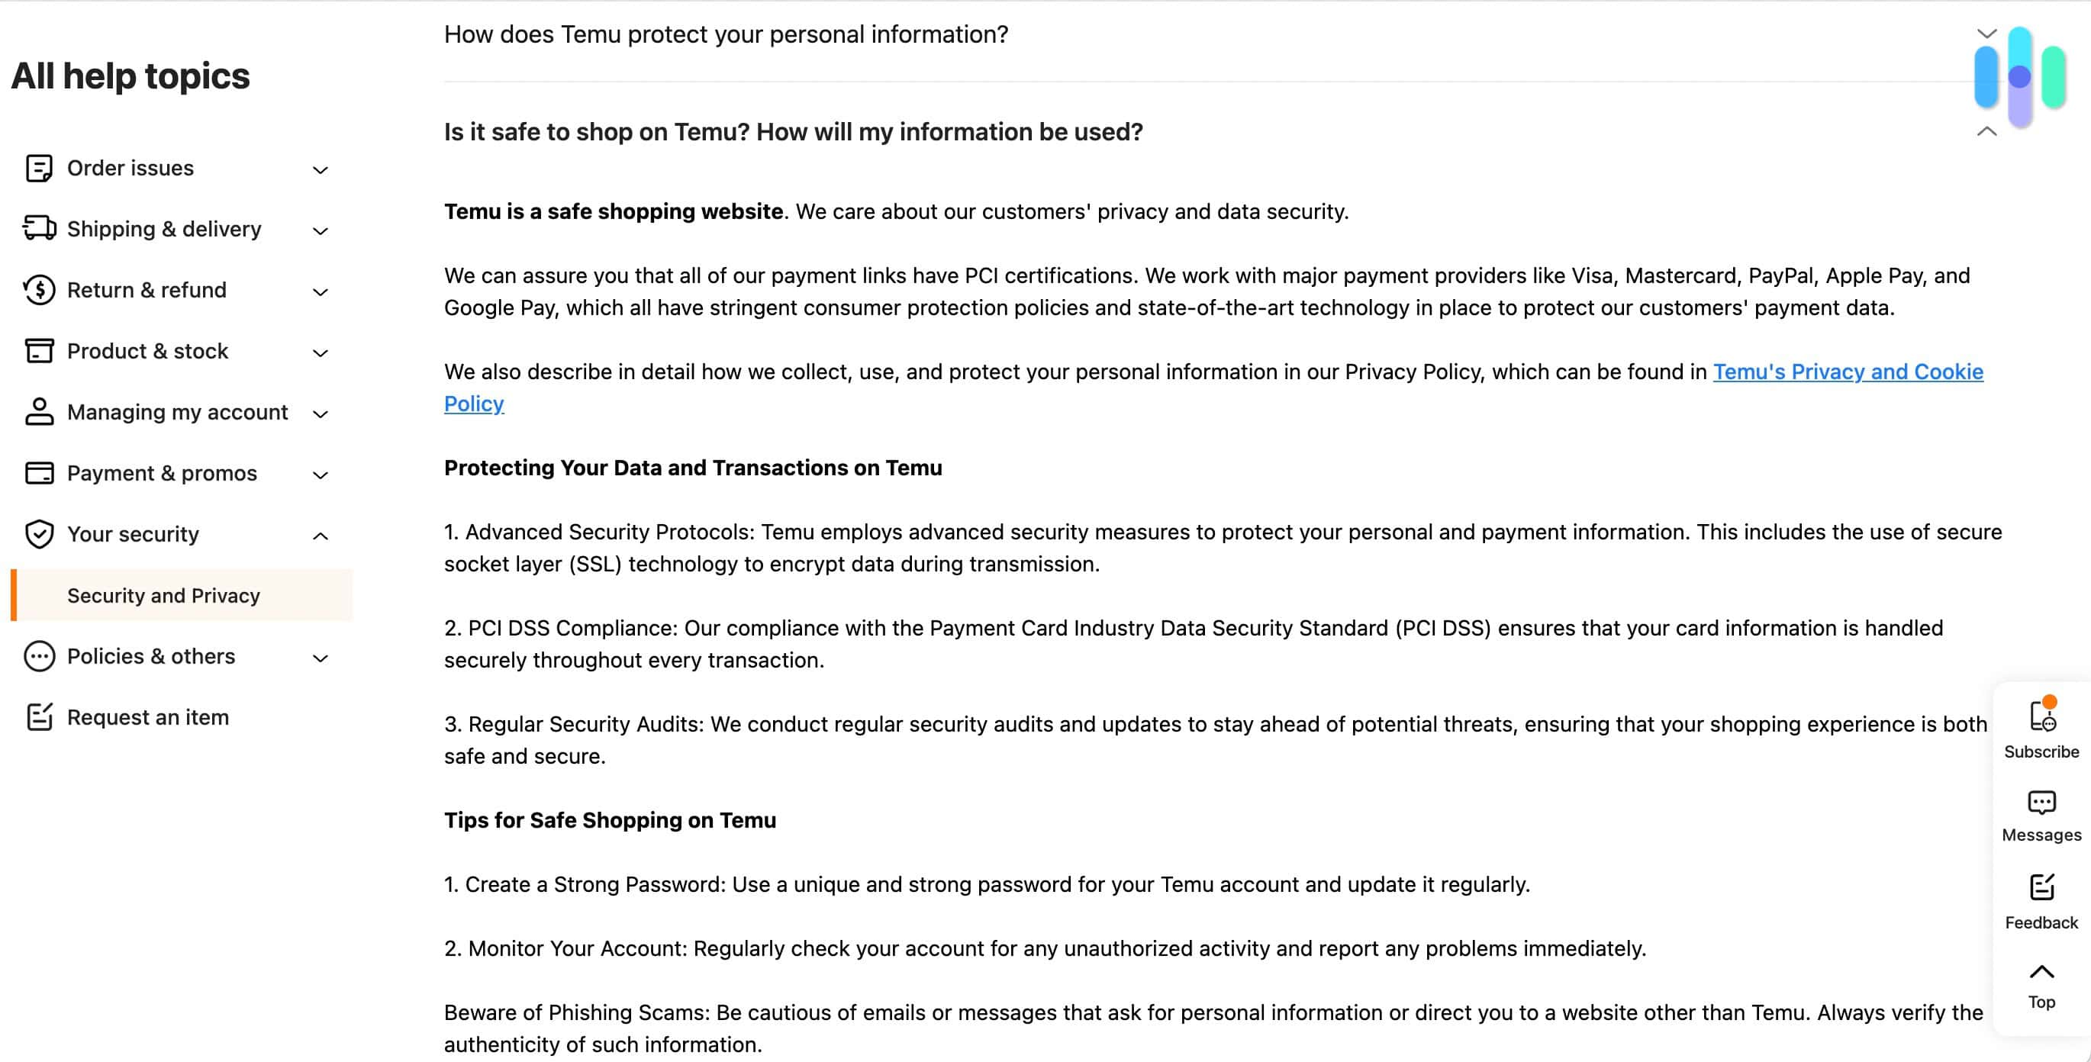Open Request an item
This screenshot has width=2091, height=1062.
click(x=148, y=717)
